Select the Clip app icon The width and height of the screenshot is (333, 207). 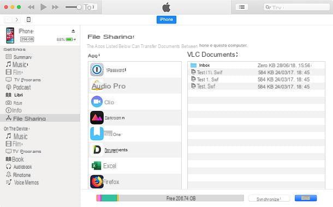97,102
